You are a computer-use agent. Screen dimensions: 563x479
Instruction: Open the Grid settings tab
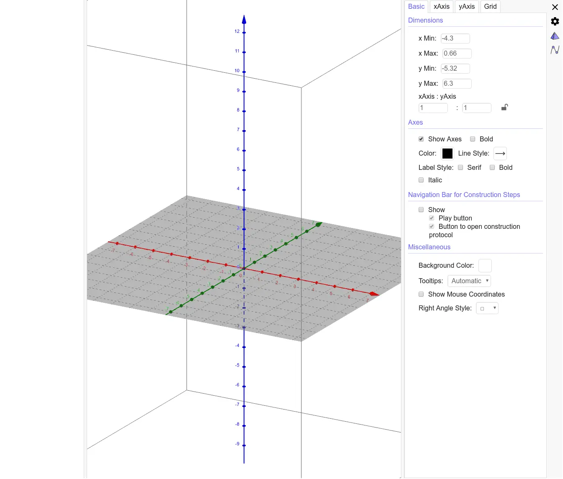tap(490, 6)
